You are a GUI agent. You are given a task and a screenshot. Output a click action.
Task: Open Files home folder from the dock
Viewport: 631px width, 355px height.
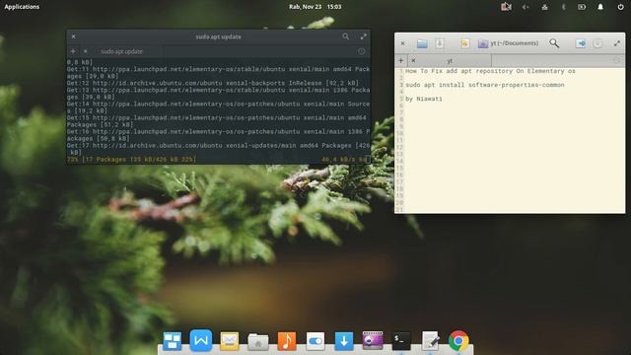coord(258,342)
